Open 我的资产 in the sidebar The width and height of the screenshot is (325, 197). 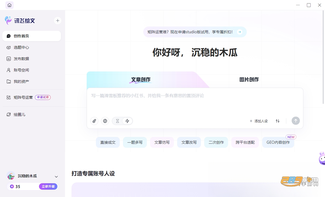click(32, 81)
